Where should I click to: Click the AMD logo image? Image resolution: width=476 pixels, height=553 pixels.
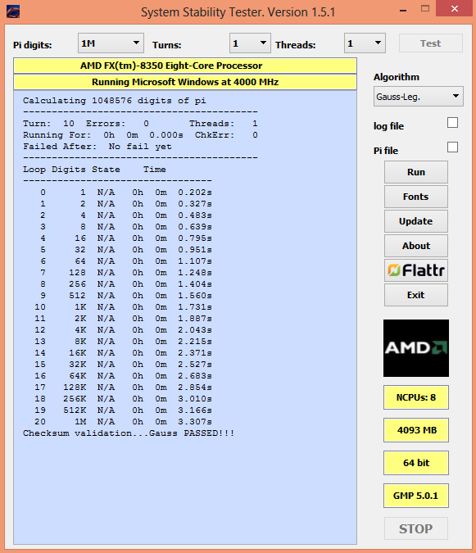pyautogui.click(x=416, y=348)
